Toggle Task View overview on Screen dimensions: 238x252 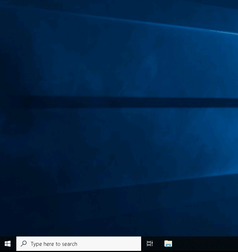pos(149,244)
